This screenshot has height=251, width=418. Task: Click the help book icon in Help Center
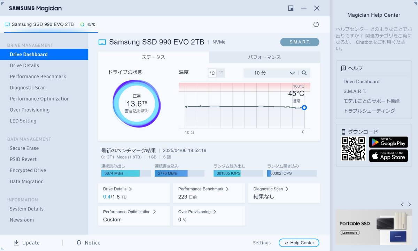(x=343, y=68)
